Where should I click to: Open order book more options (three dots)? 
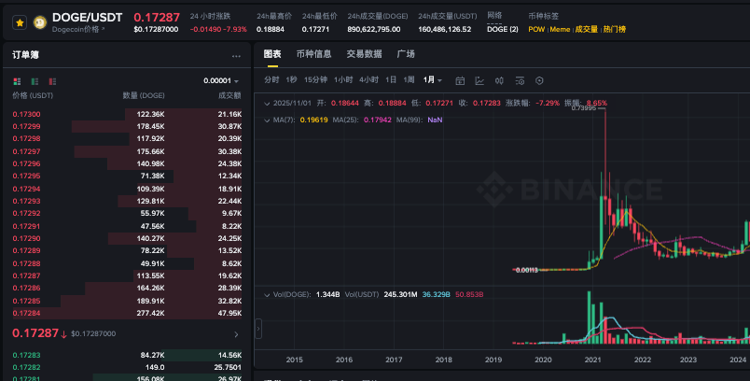tap(236, 55)
